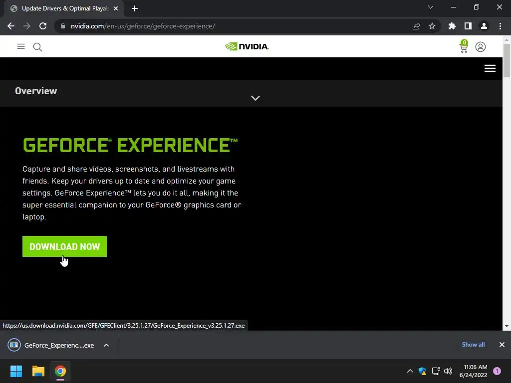Open Windows Security tray icon
This screenshot has height=383, width=511.
coord(422,371)
